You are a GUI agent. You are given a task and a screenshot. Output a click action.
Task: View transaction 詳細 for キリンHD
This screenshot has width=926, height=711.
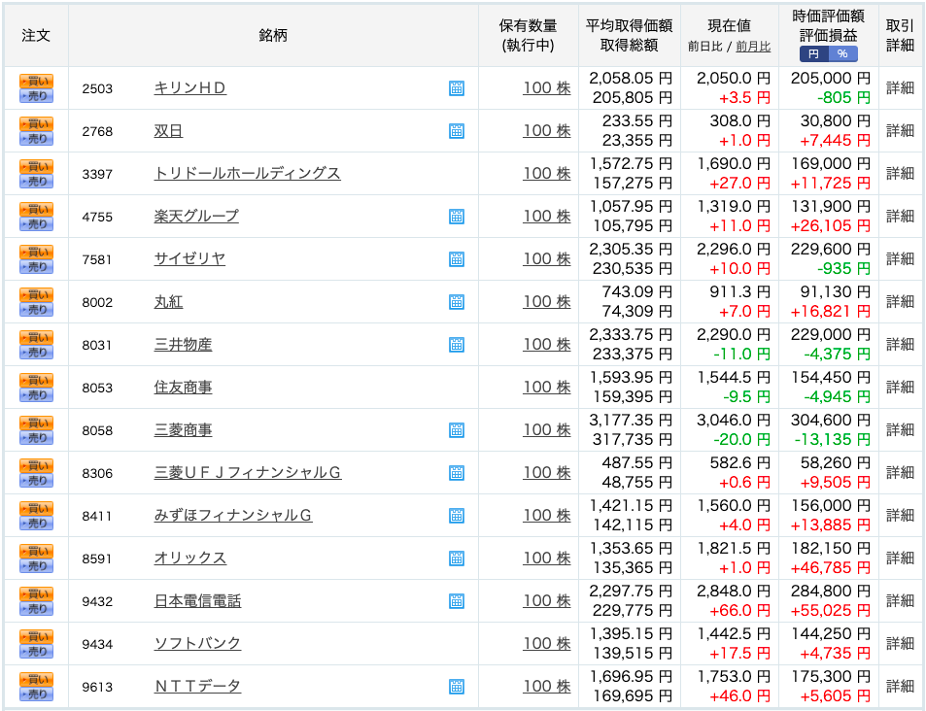(x=900, y=88)
